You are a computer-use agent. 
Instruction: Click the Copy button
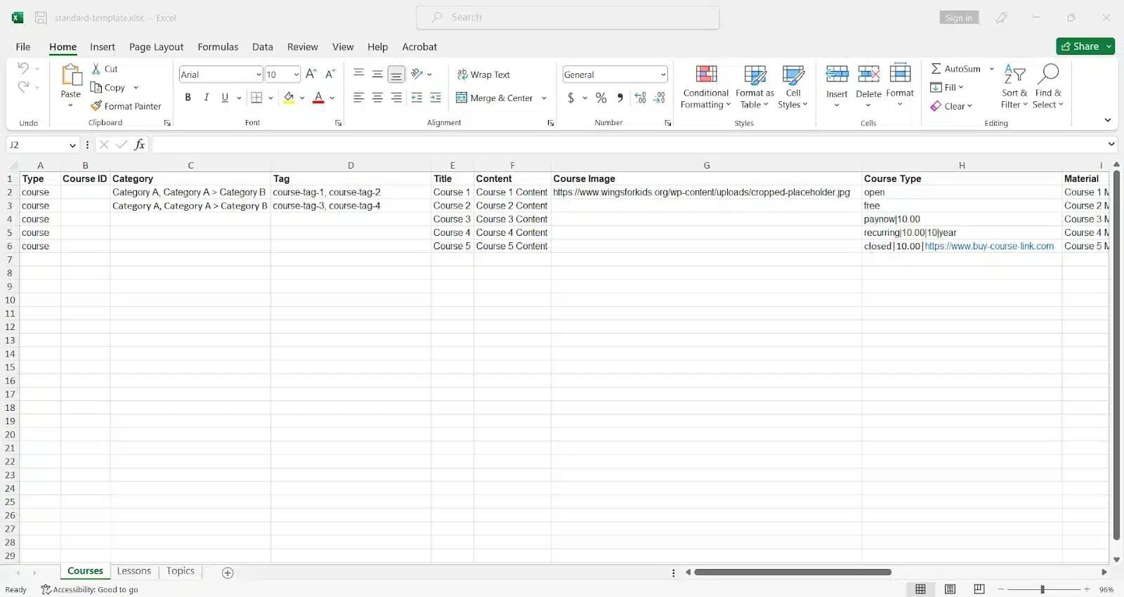[108, 88]
